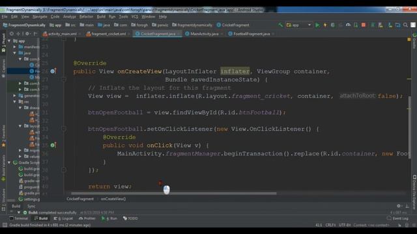
Task: Click the Apply Changes lightning icon
Action: [x=325, y=25]
